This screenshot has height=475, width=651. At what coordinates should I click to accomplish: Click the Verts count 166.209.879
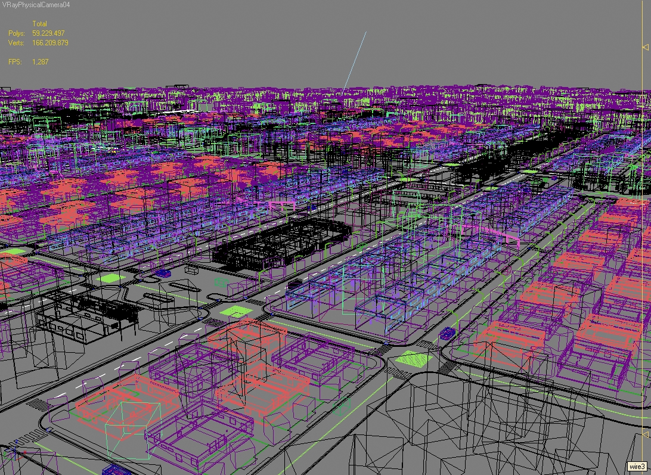[x=50, y=43]
